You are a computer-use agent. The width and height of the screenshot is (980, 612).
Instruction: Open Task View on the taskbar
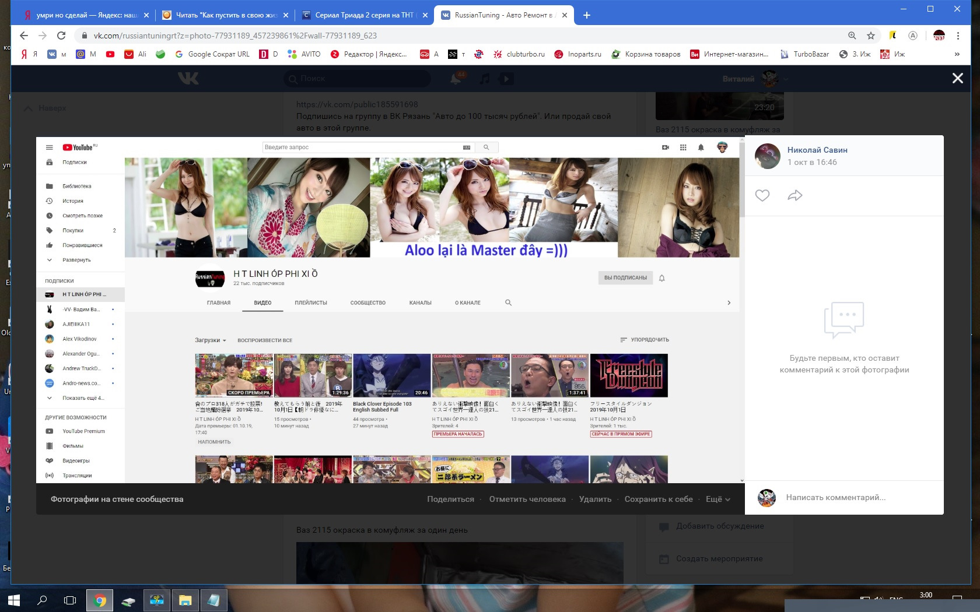point(70,600)
